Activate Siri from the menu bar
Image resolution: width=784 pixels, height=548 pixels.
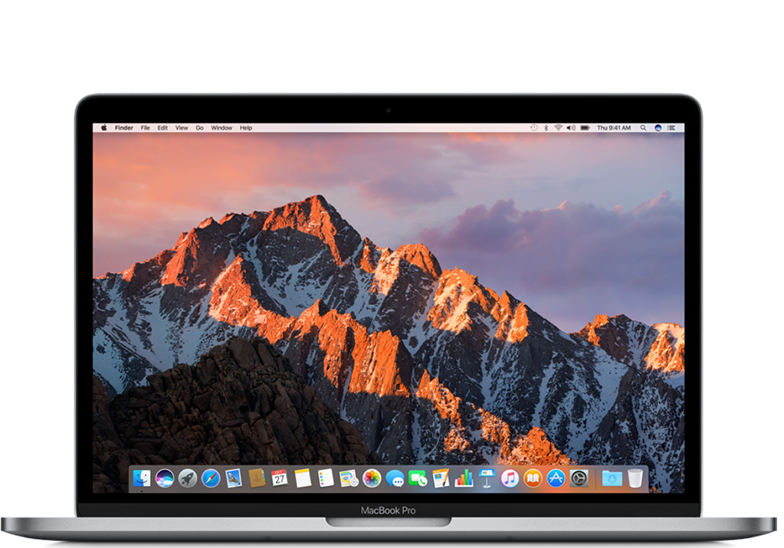coord(658,128)
